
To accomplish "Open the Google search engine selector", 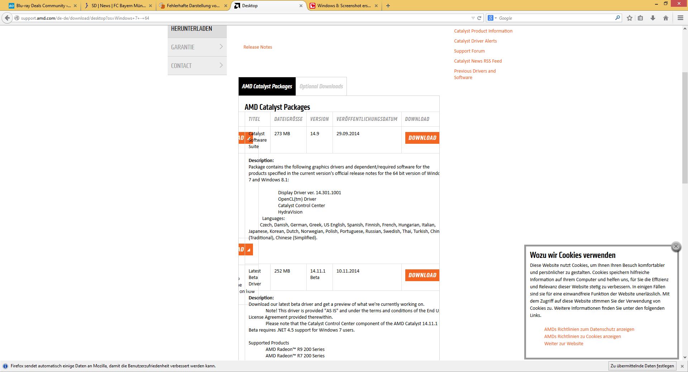I will [x=492, y=18].
